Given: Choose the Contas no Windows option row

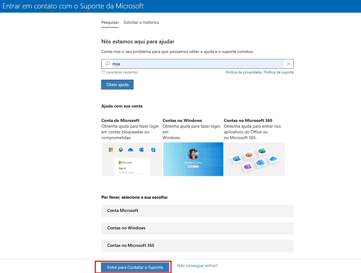Looking at the screenshot, I should pyautogui.click(x=197, y=228).
